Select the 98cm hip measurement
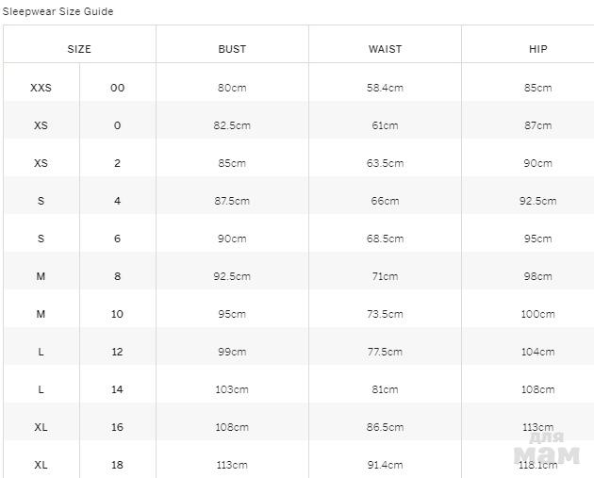Screen dimensions: 594x478 (537, 276)
